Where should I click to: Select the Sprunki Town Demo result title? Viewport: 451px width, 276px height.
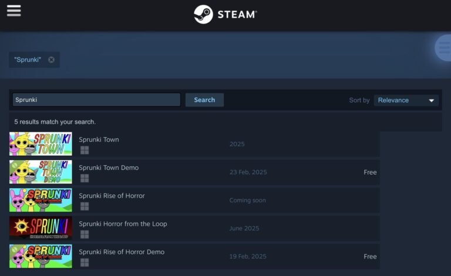pos(109,168)
